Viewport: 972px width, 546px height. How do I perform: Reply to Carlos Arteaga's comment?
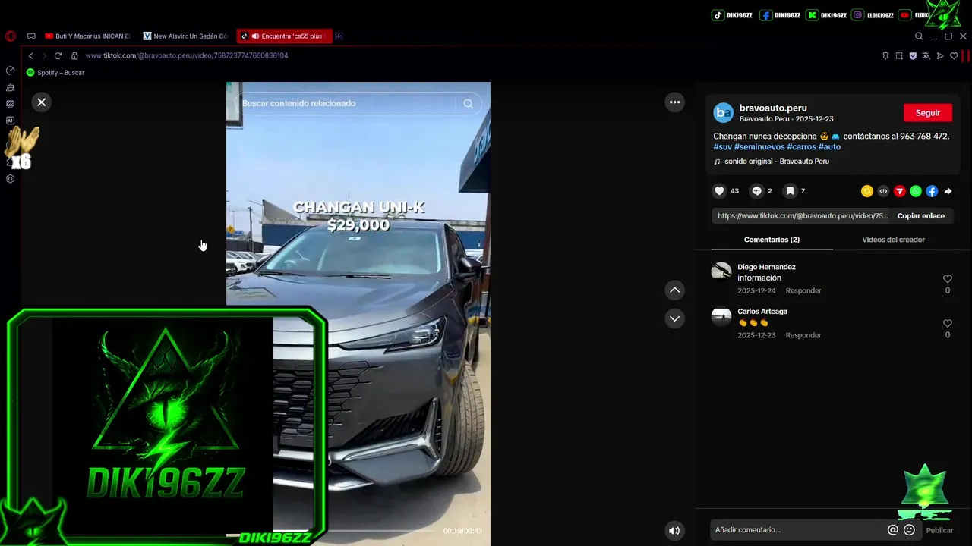pyautogui.click(x=803, y=335)
